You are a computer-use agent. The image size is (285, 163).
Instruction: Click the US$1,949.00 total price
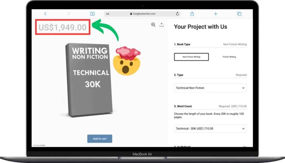pyautogui.click(x=63, y=27)
